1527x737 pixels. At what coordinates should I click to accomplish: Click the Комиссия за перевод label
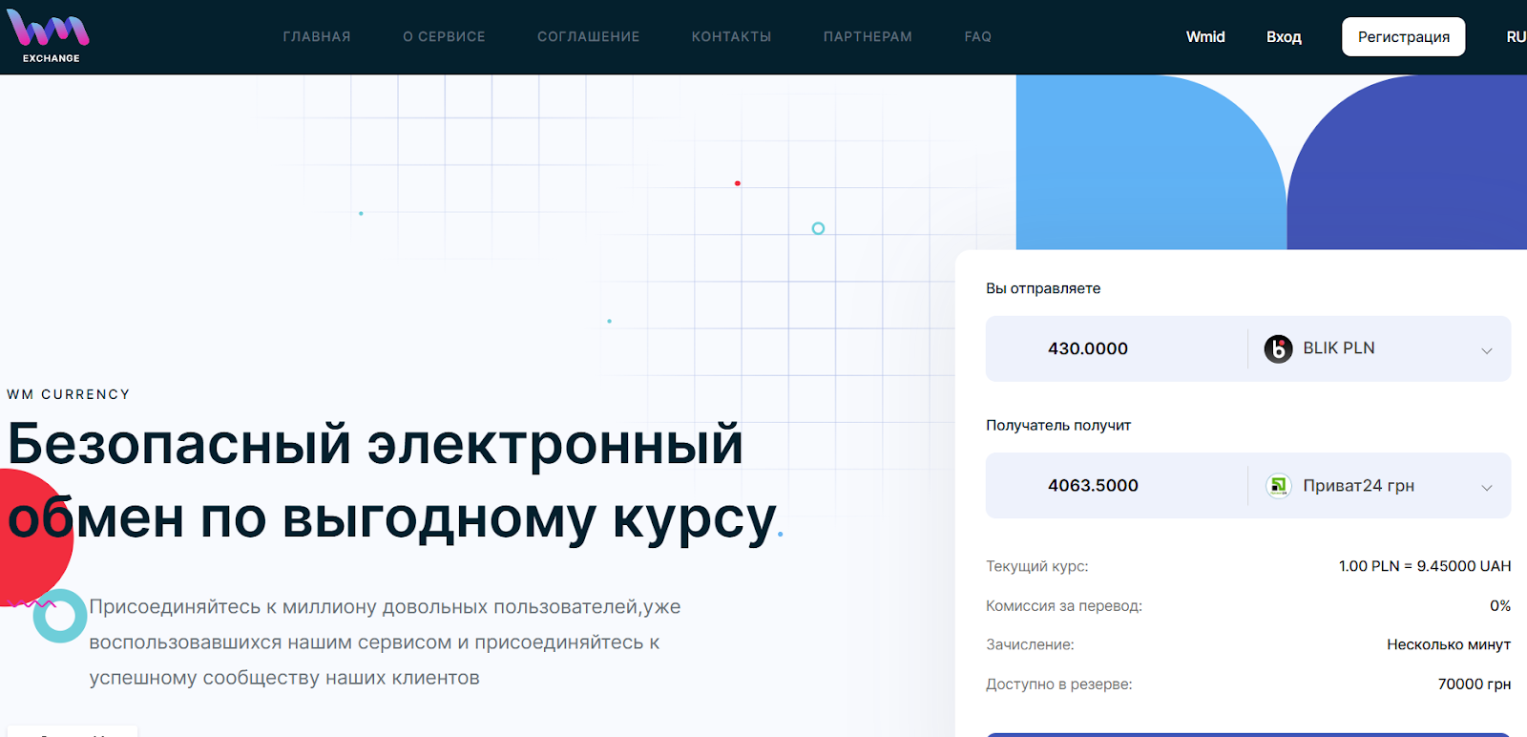click(x=1064, y=605)
